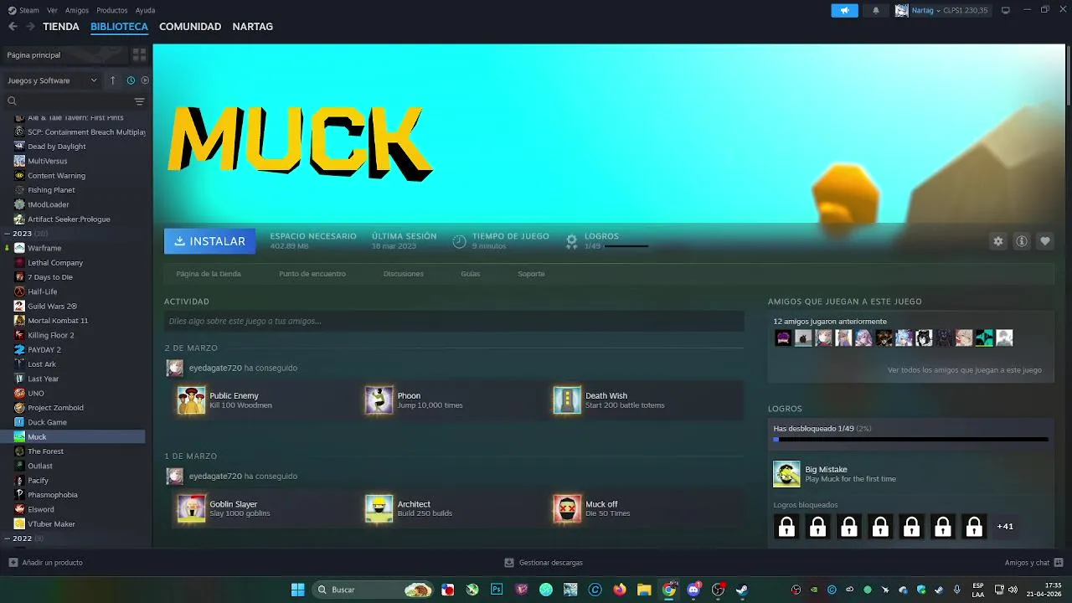Screen dimensions: 1072x603
Task: Click the Public Enemy achievement icon
Action: pyautogui.click(x=191, y=400)
